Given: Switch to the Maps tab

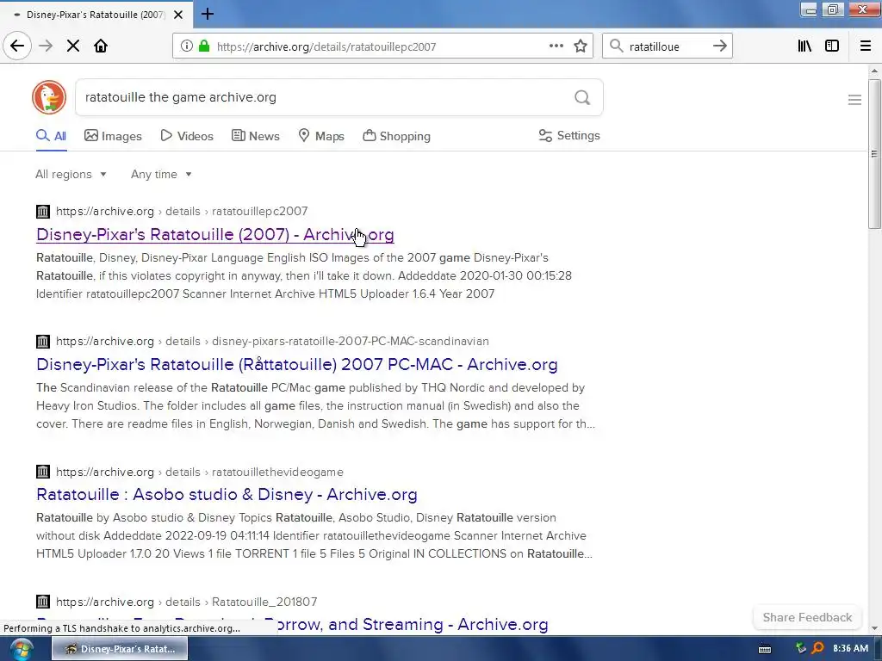Looking at the screenshot, I should 321,136.
